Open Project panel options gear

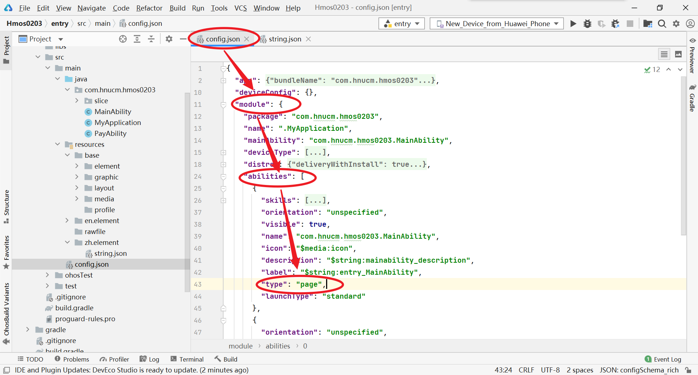[169, 39]
